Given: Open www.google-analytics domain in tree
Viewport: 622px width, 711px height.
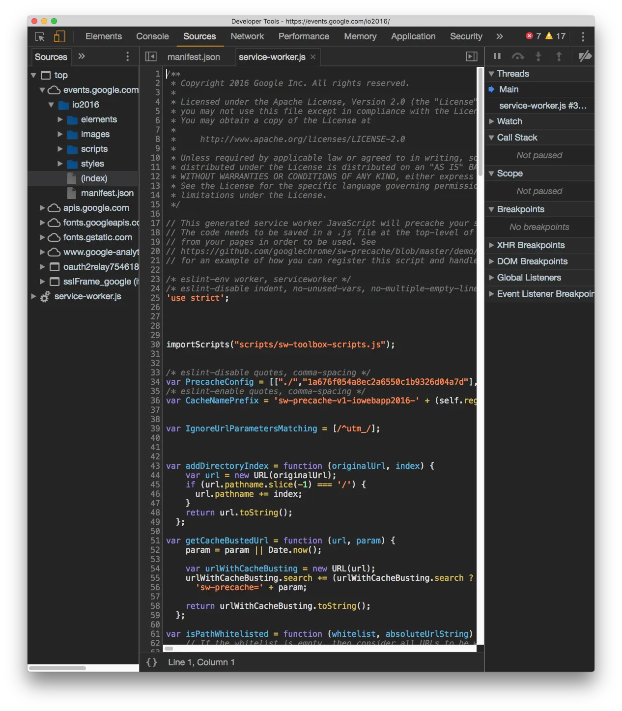Looking at the screenshot, I should pyautogui.click(x=101, y=252).
